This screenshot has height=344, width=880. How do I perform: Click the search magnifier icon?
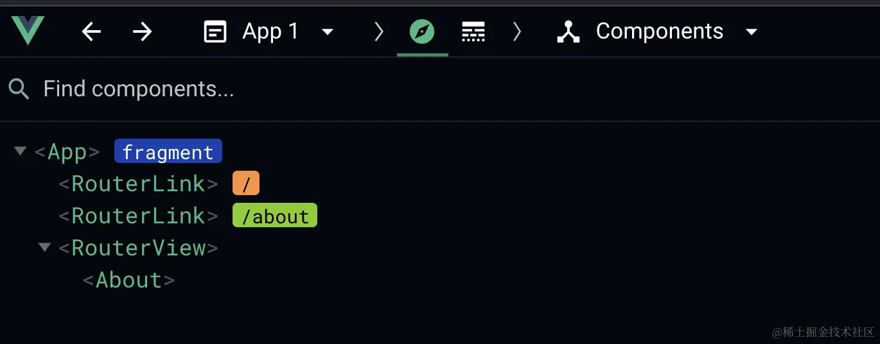19,89
